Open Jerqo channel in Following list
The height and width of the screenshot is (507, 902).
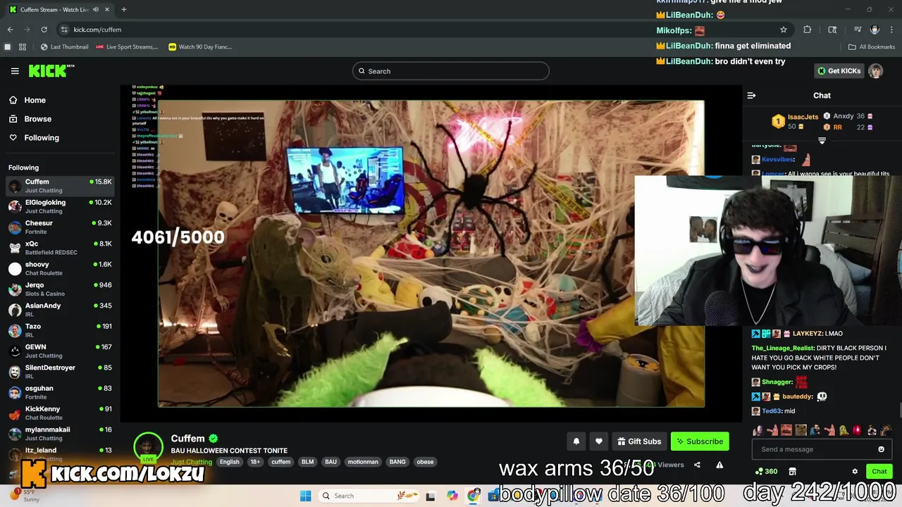pos(60,289)
